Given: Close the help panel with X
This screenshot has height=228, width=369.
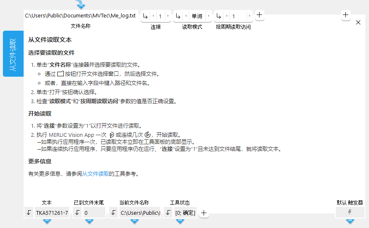Looking at the screenshot, I should (x=358, y=22).
